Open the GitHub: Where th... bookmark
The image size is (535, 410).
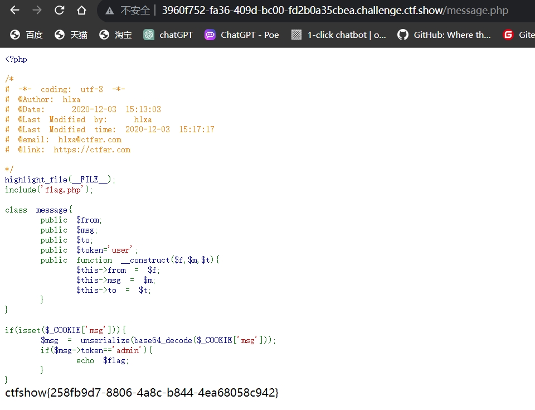[444, 35]
